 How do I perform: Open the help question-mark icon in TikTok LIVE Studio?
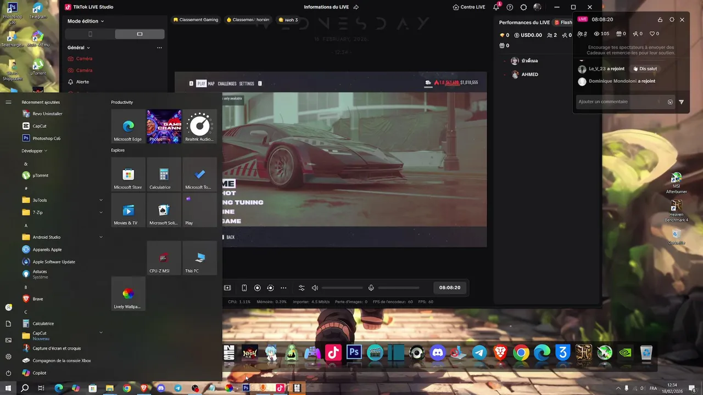510,7
